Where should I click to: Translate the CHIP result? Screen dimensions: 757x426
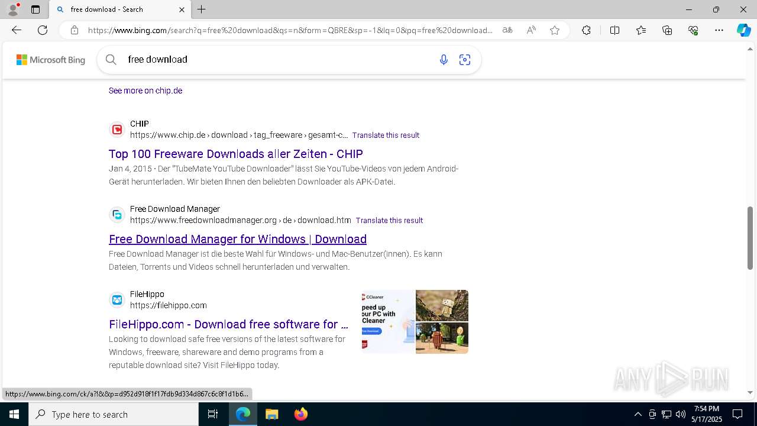(x=386, y=135)
